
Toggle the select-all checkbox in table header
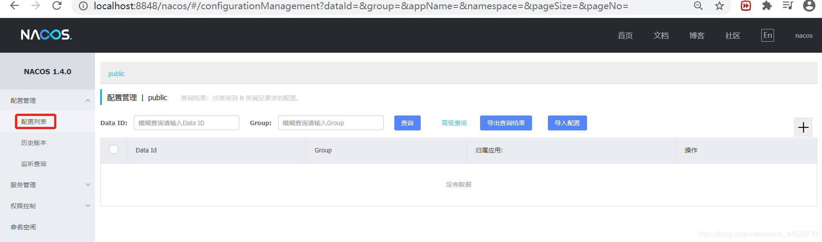click(x=114, y=149)
